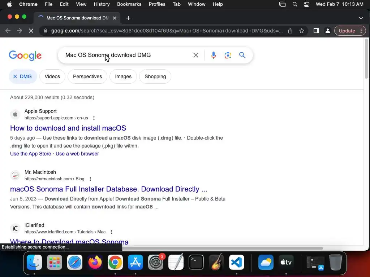This screenshot has height=277, width=370.
Task: Open the clock showing Wed Feb 7
Action: point(339,4)
